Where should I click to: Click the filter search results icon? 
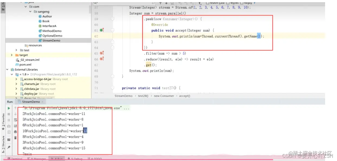coord(200,3)
